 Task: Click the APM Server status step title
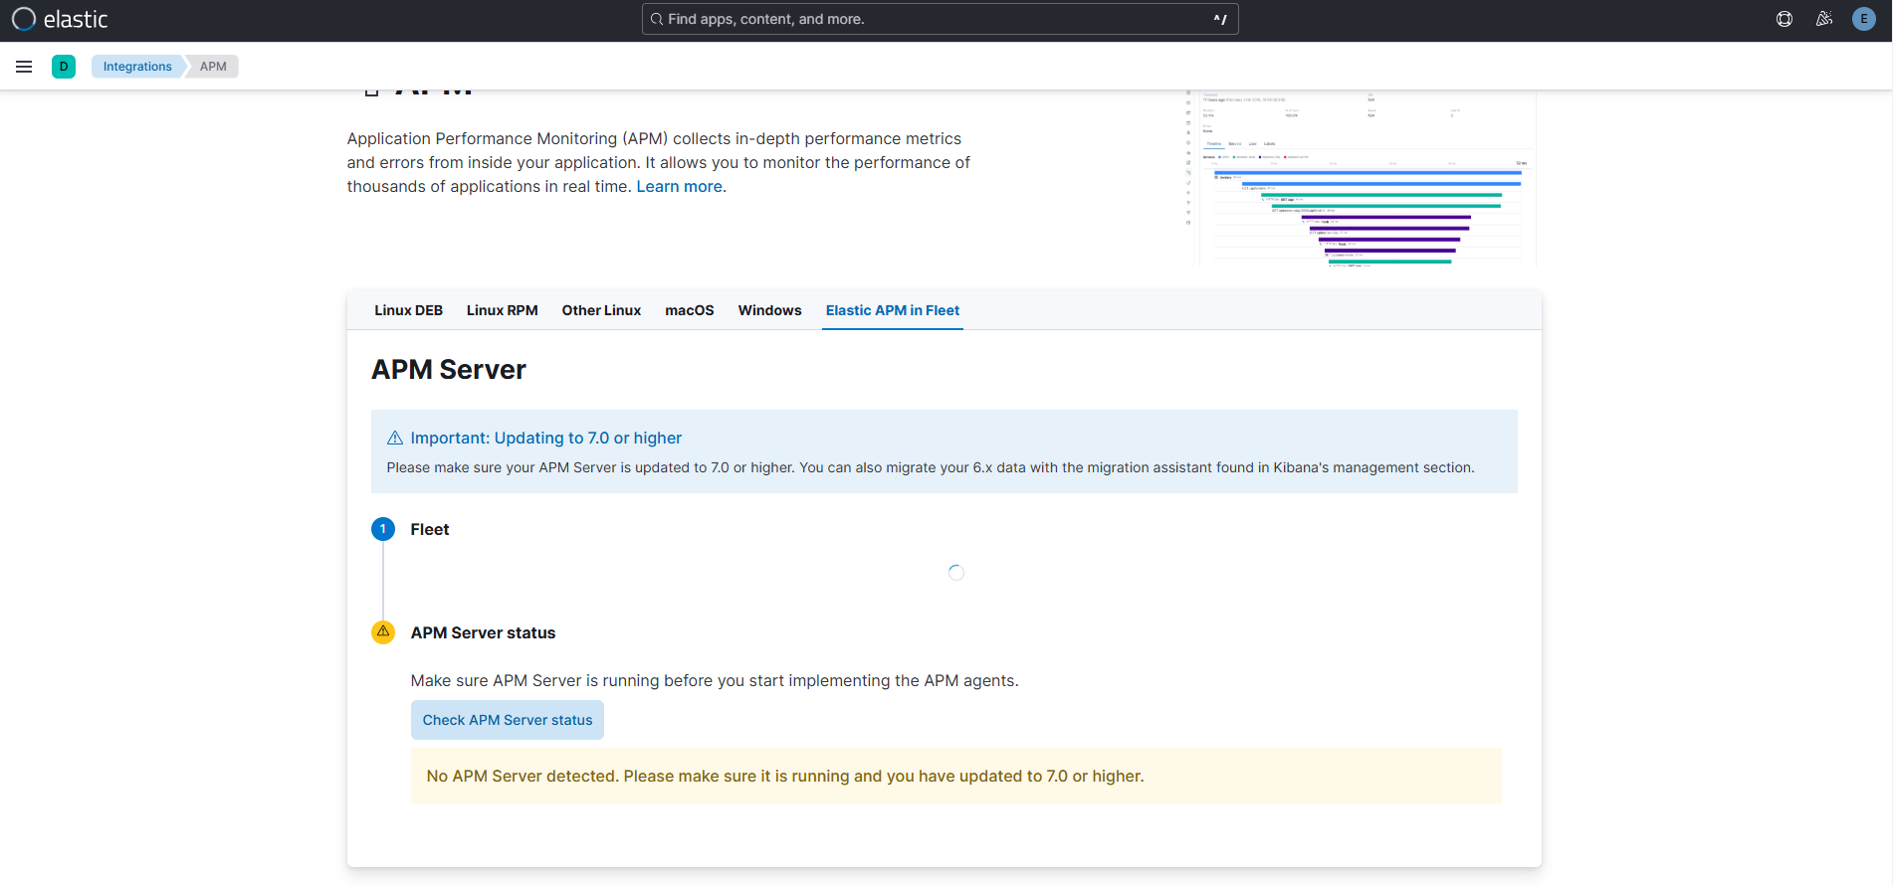(484, 633)
